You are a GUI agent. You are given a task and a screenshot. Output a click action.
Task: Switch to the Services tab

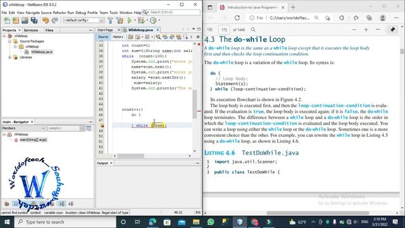point(31,30)
